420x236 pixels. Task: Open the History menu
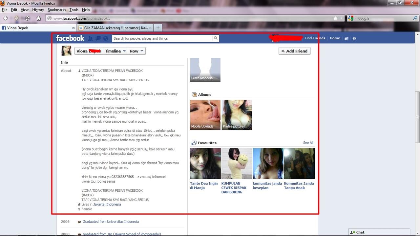(38, 10)
